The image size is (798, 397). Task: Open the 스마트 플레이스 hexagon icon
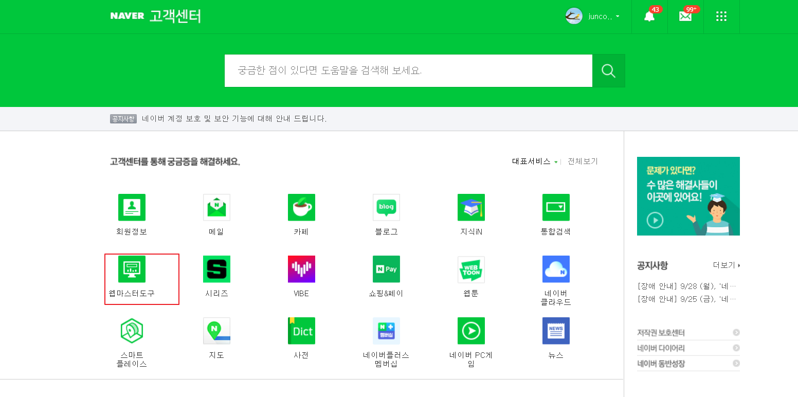pos(132,331)
